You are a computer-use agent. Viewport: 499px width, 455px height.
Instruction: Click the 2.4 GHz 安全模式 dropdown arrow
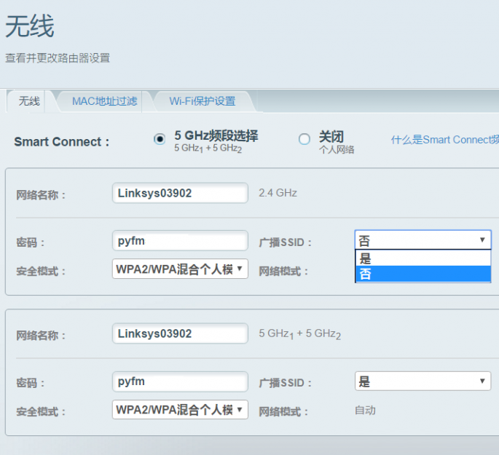pyautogui.click(x=240, y=269)
